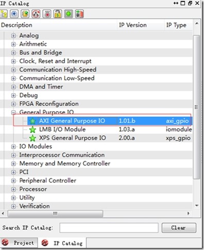Select the Processor category label

33,189
